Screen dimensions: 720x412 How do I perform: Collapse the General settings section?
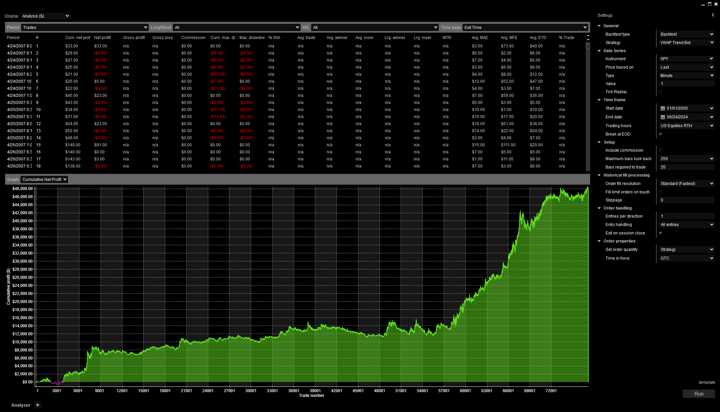(x=599, y=26)
